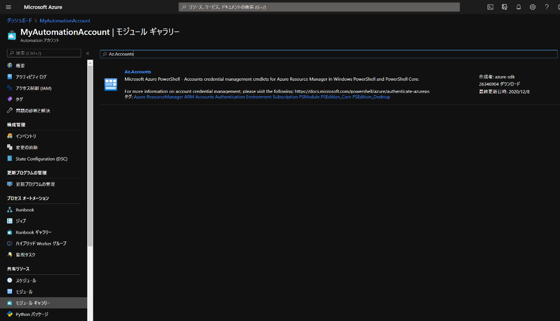Click the gallery search field containing Az.Accounts
This screenshot has width=560, height=321.
tap(329, 54)
